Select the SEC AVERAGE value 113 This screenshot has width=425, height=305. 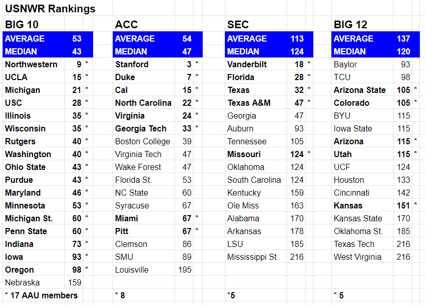pos(297,39)
